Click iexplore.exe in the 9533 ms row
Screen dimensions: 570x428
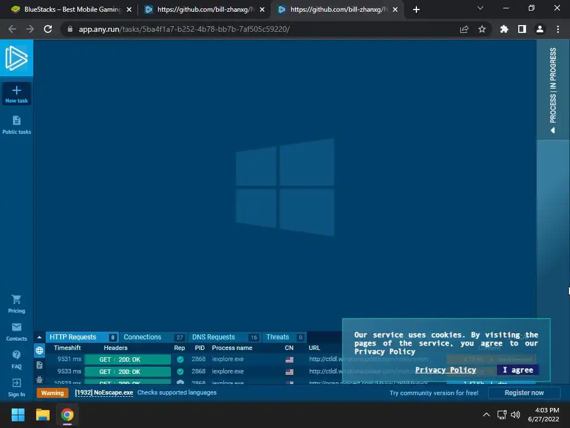pyautogui.click(x=228, y=371)
